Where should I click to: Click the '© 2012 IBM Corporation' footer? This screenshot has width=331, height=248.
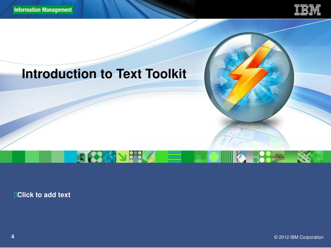coord(299,237)
